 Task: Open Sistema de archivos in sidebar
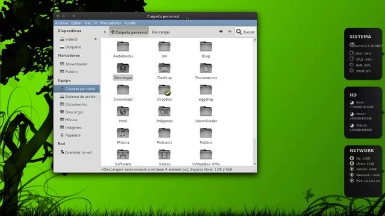79,97
